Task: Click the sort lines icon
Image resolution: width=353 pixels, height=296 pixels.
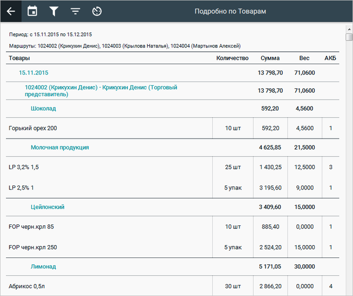Action: (75, 11)
